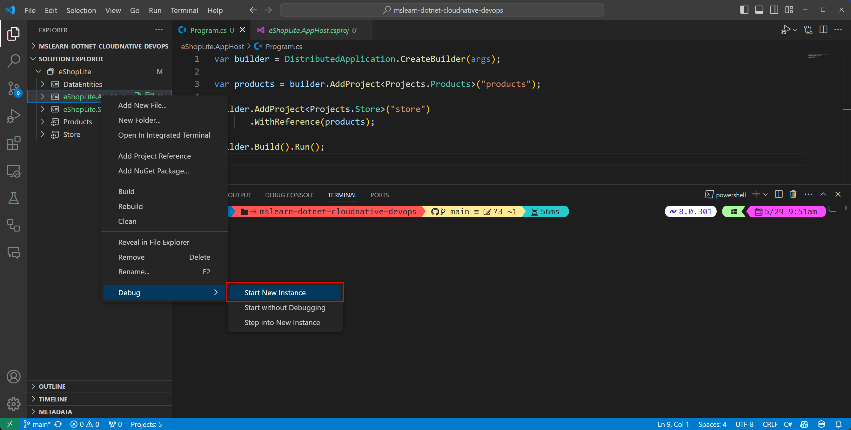Image resolution: width=851 pixels, height=430 pixels.
Task: Click the main* branch status item
Action: coord(37,424)
